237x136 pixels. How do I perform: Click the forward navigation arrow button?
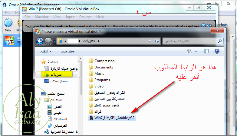(x=48, y=41)
